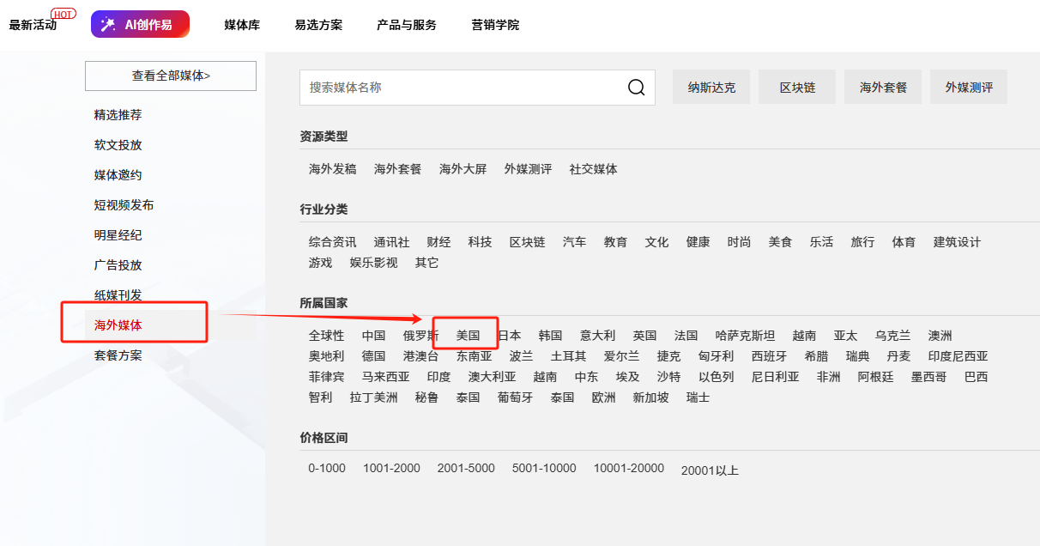1040x546 pixels.
Task: Select 海外媒体 in the left sidebar
Action: (118, 325)
